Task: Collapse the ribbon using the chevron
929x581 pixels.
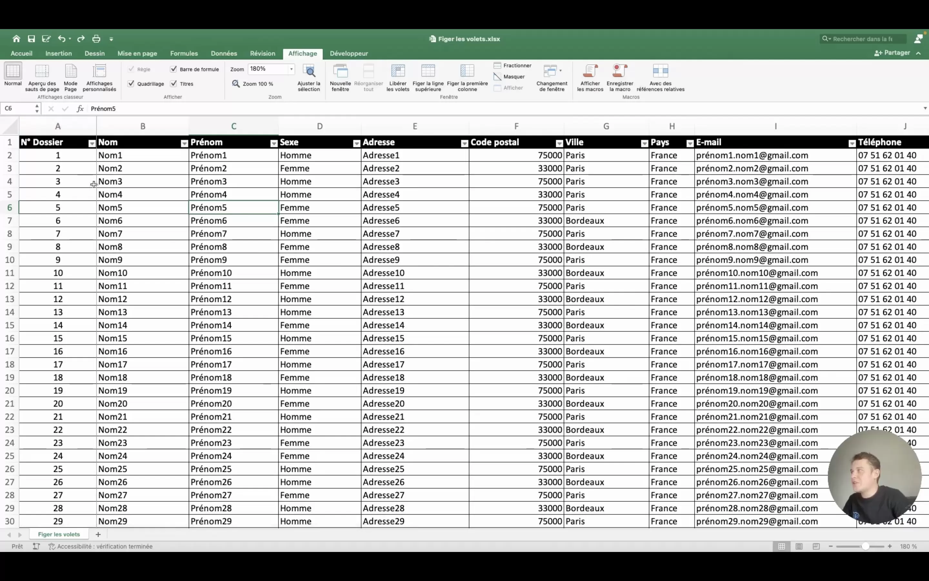Action: (x=919, y=53)
